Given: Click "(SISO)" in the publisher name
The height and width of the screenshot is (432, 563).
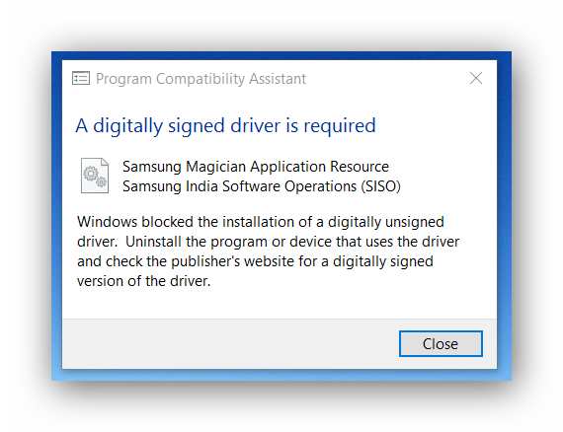Looking at the screenshot, I should (x=380, y=186).
